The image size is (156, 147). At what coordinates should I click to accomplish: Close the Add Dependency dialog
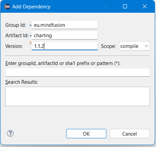tap(145, 6)
